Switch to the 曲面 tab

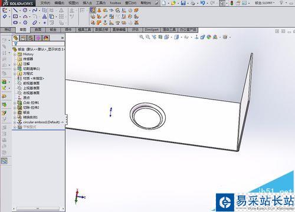38,29
